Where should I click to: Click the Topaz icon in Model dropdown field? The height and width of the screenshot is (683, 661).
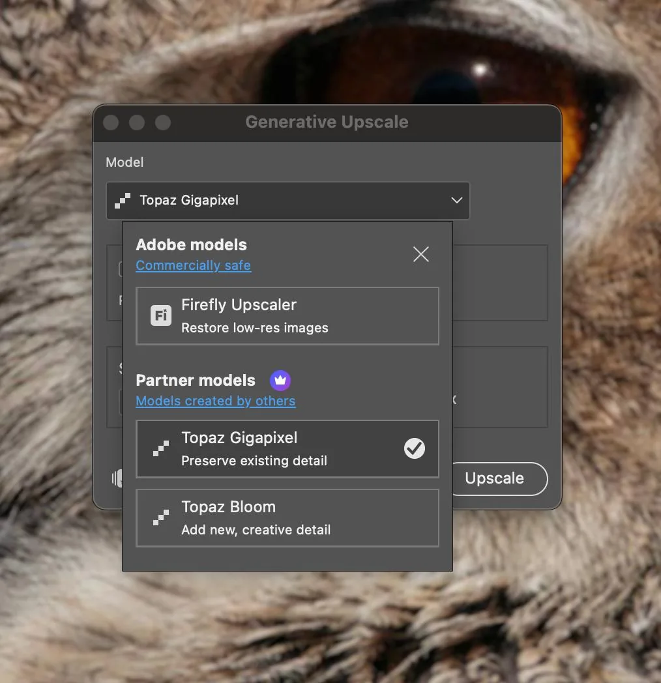(x=123, y=201)
